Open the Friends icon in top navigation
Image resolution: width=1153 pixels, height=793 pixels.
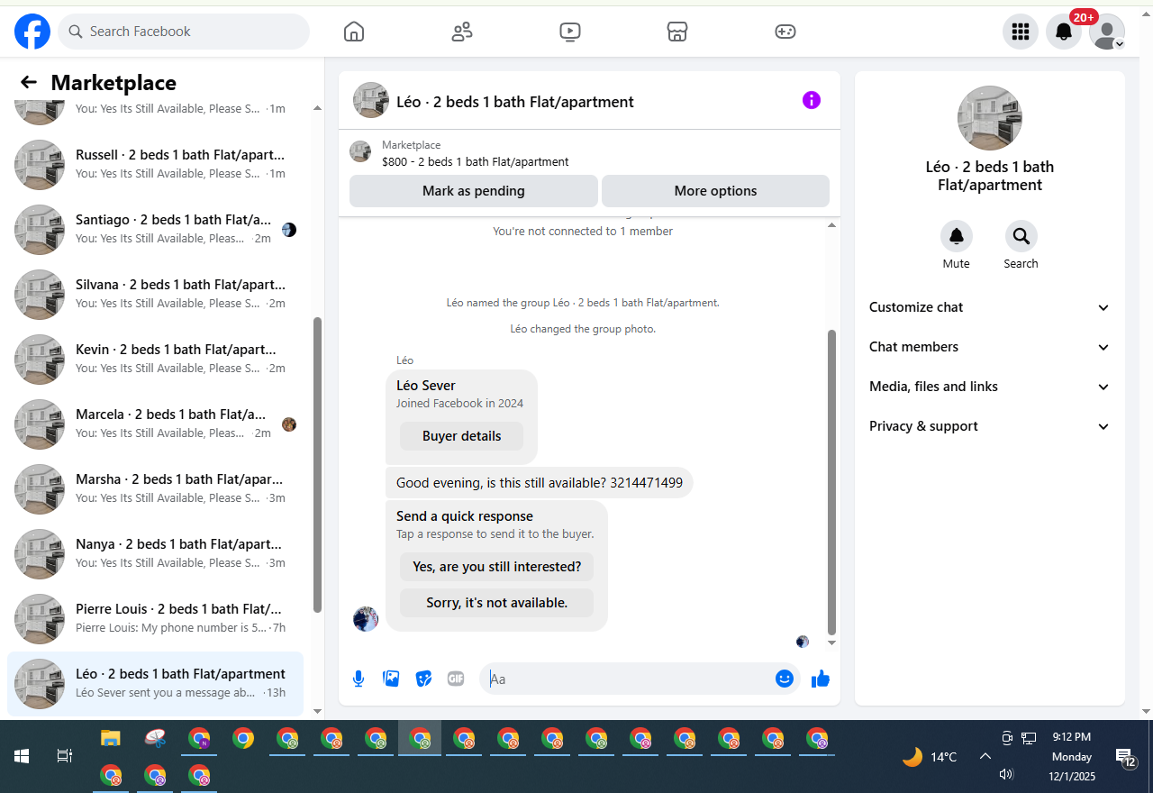462,32
